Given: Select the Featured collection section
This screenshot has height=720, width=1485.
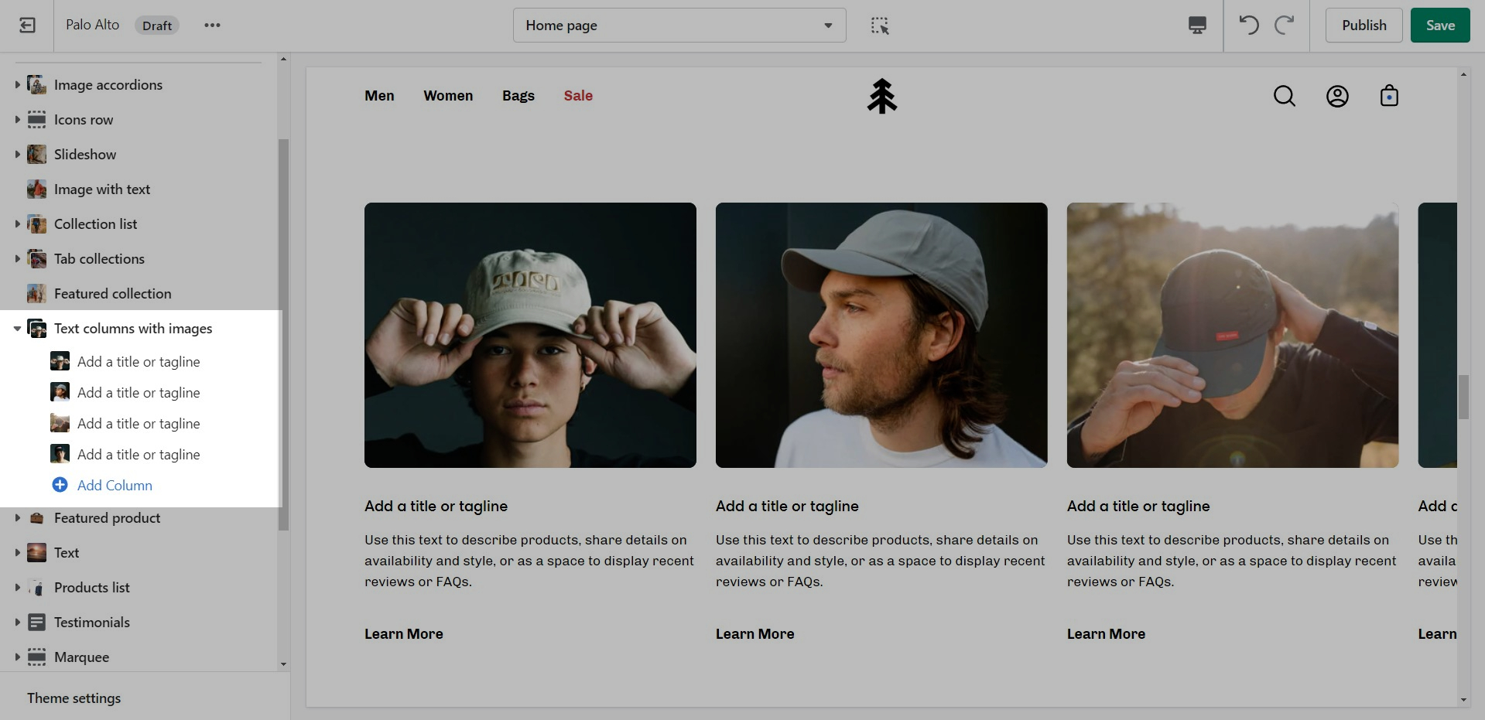Looking at the screenshot, I should coord(112,294).
